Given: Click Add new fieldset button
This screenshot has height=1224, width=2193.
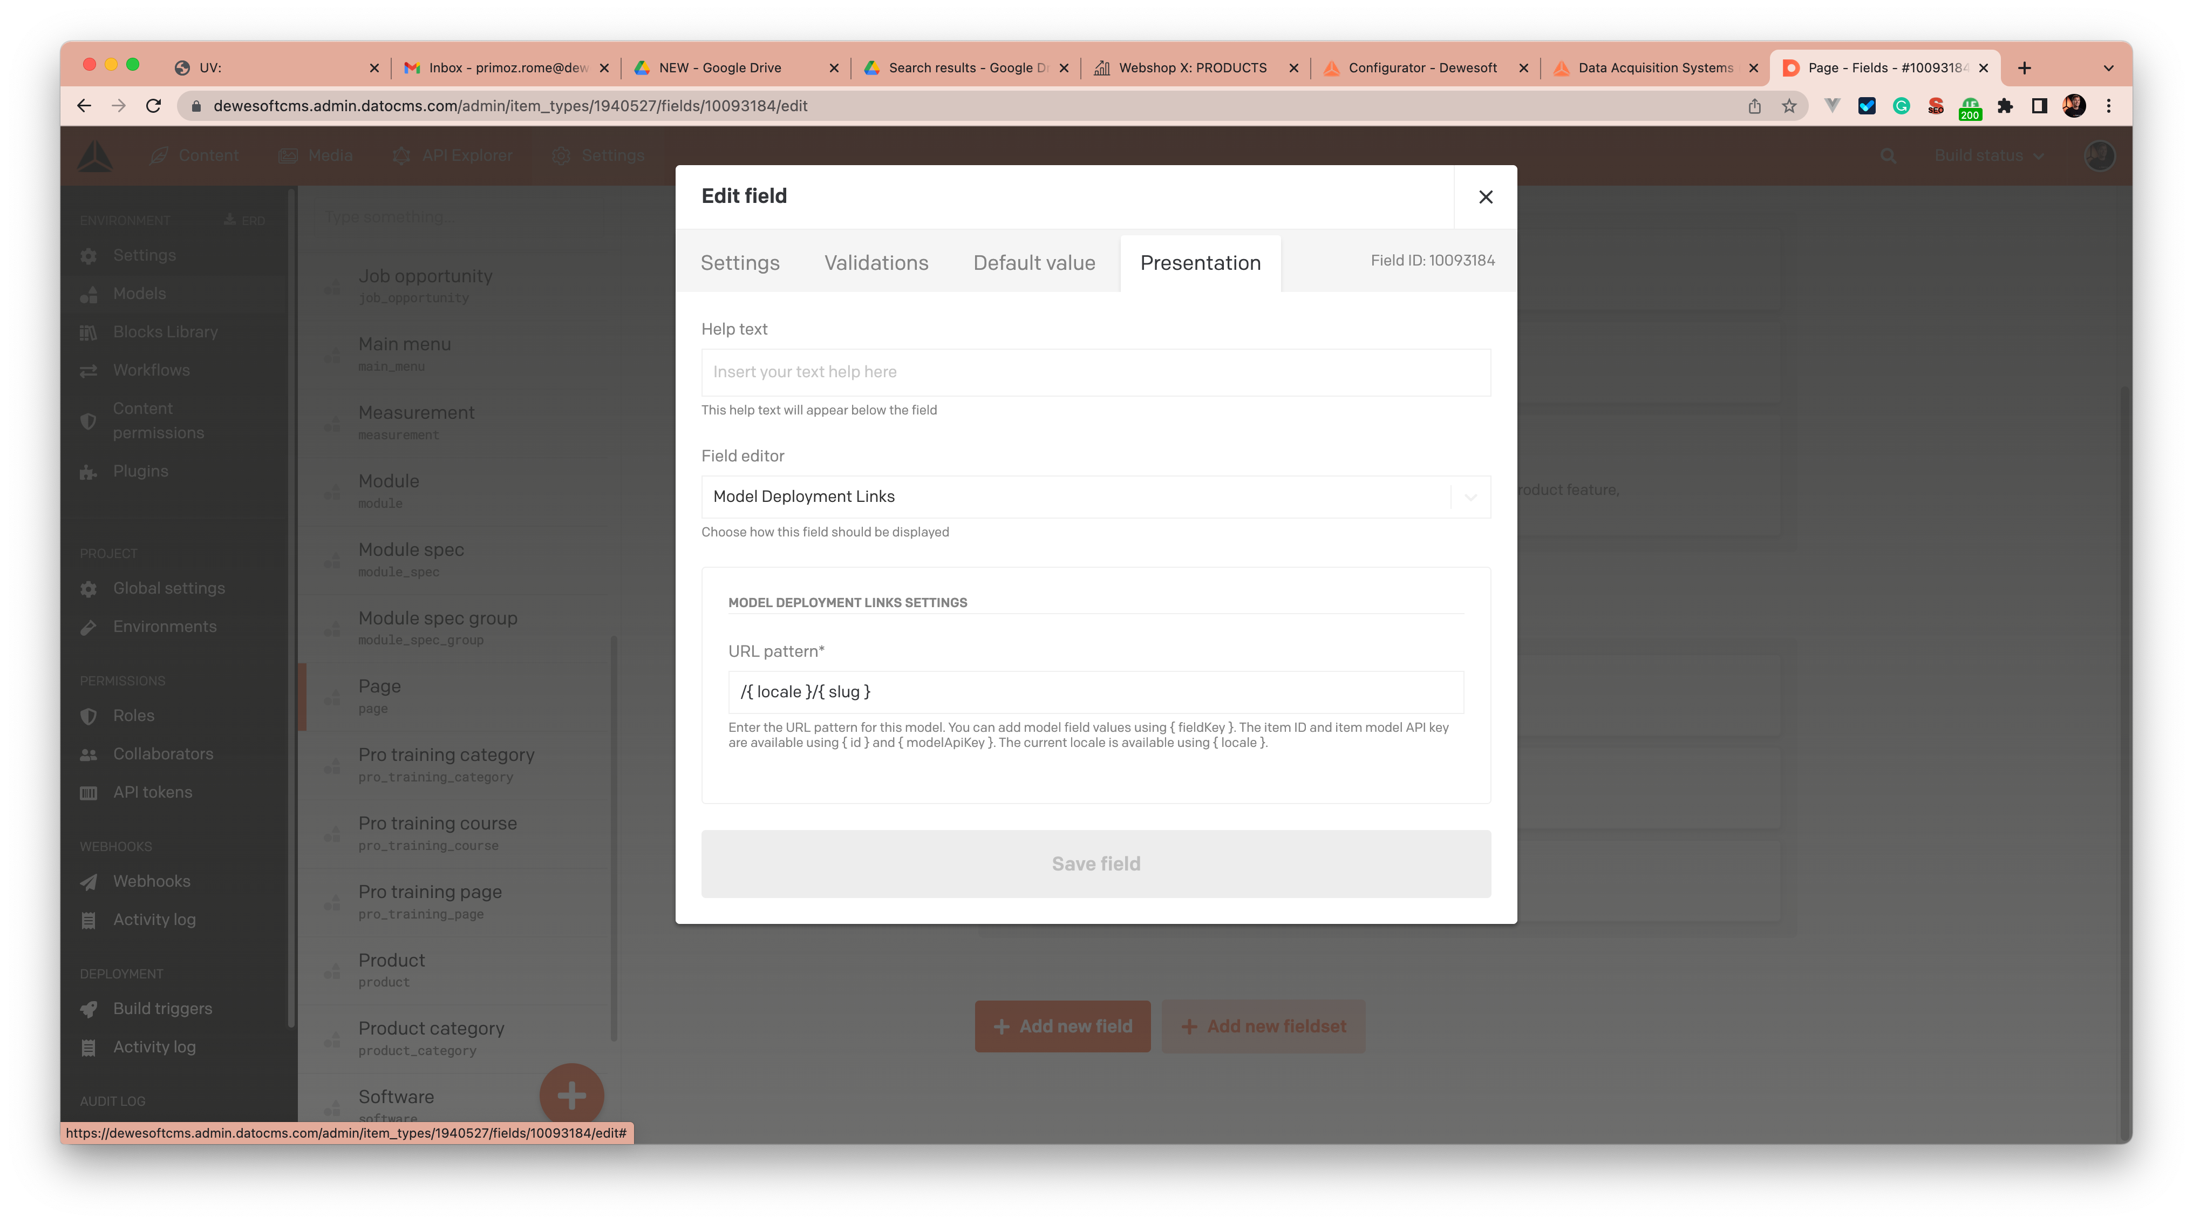Looking at the screenshot, I should (x=1263, y=1026).
